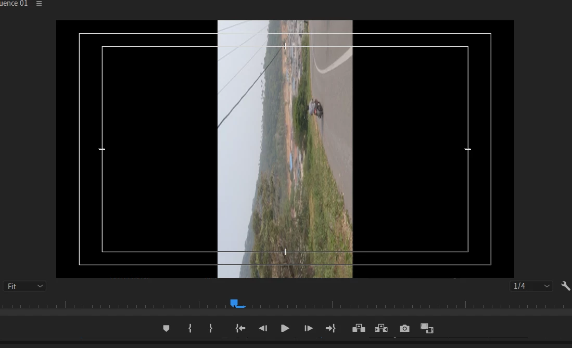
Task: Open the Sequence 01 panel menu
Action: click(39, 4)
